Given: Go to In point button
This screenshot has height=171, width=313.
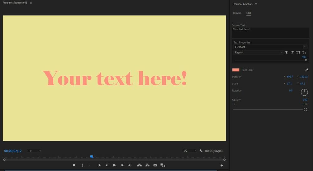Looking at the screenshot, I should click(99, 165).
